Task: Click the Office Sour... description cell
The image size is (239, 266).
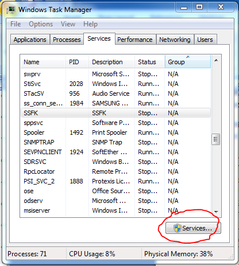Action: coord(111,191)
